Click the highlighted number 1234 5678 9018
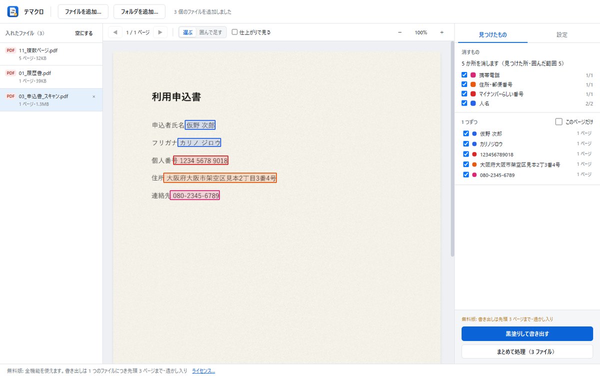The width and height of the screenshot is (600, 377). click(201, 161)
